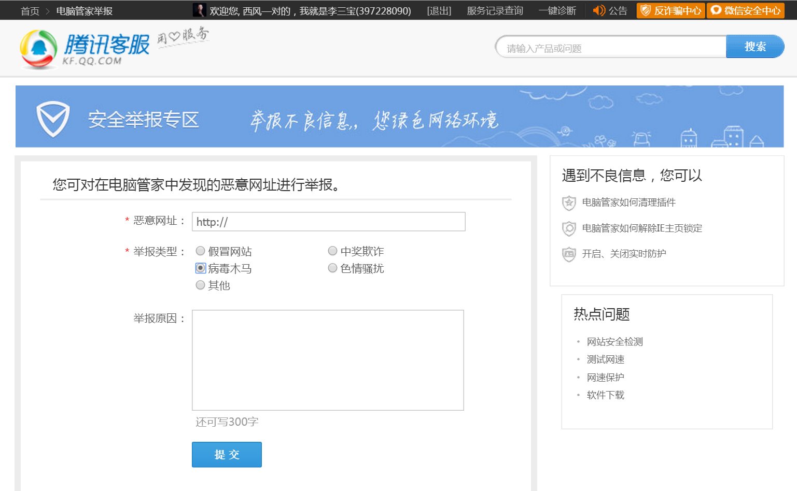Start 一键诊断 from the top bar
Screen dimensions: 797x491
click(557, 10)
